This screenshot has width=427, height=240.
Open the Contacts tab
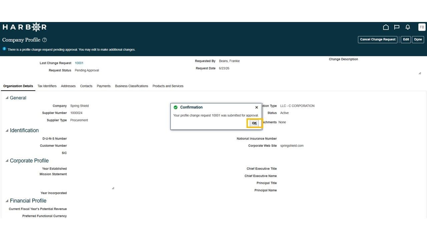86,86
